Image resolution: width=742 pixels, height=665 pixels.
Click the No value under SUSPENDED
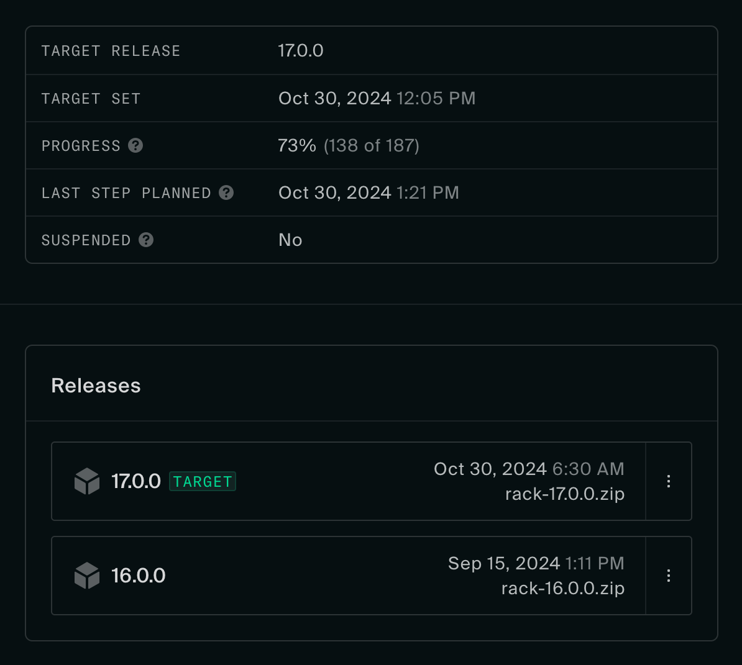[x=290, y=240]
